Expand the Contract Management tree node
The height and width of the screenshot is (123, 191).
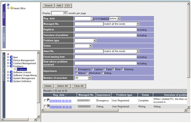tap(8, 63)
